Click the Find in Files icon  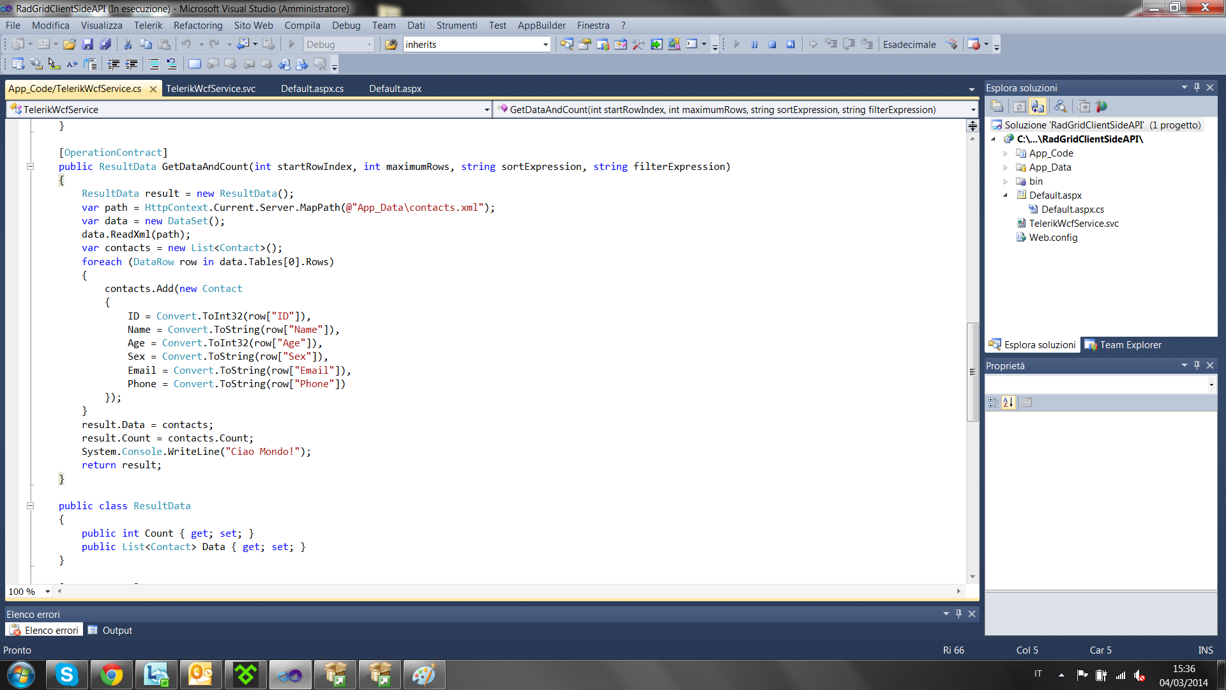[x=391, y=44]
